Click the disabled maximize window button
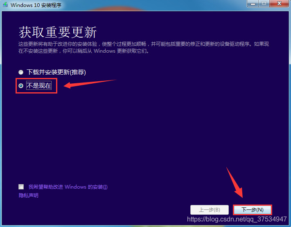The width and height of the screenshot is (291, 227). click(x=264, y=4)
